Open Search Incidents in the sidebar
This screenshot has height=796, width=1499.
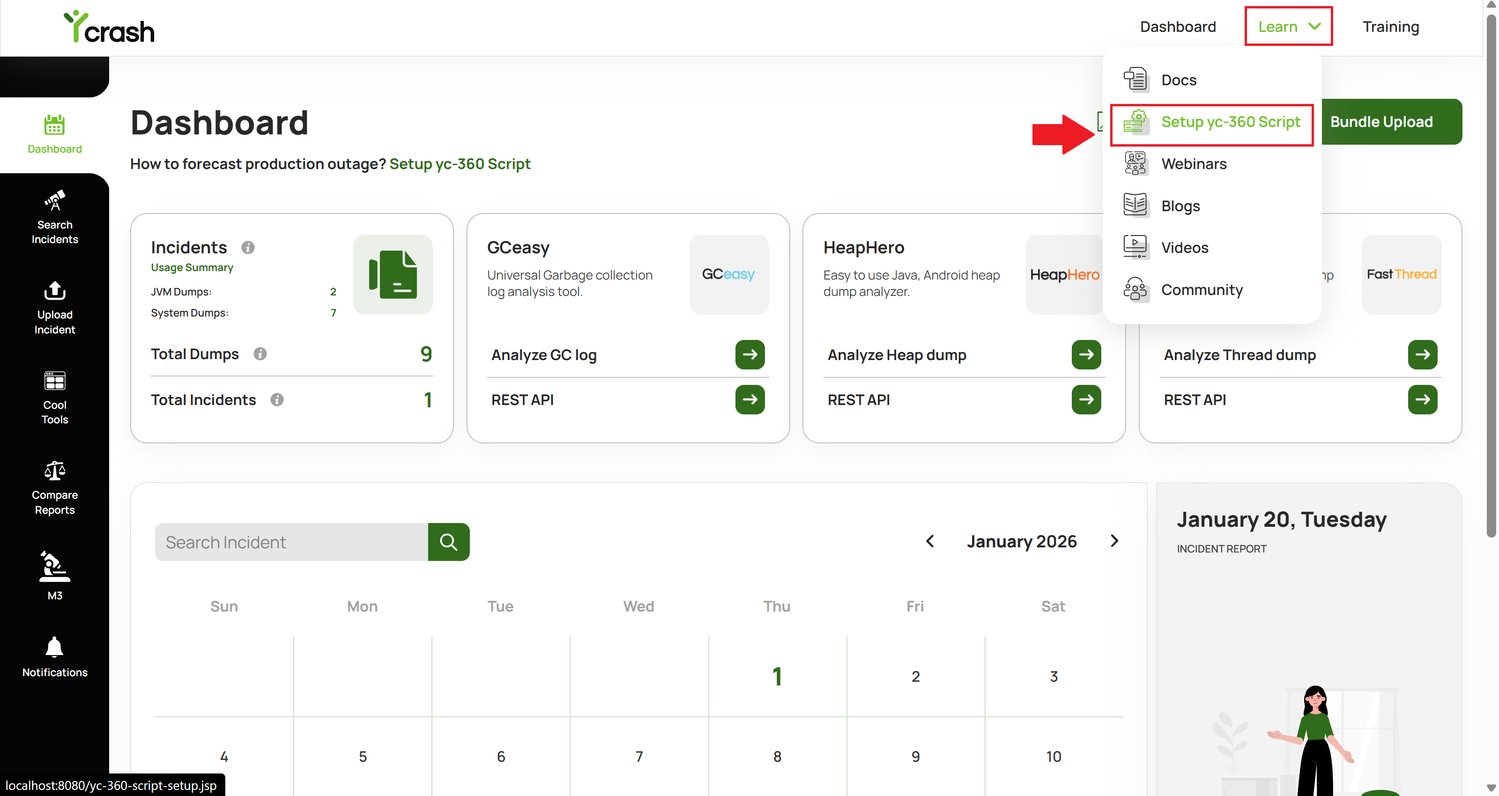click(x=55, y=217)
